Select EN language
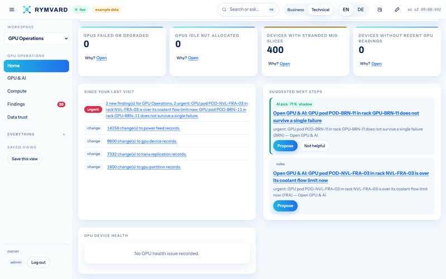The width and height of the screenshot is (446, 279). tap(346, 9)
